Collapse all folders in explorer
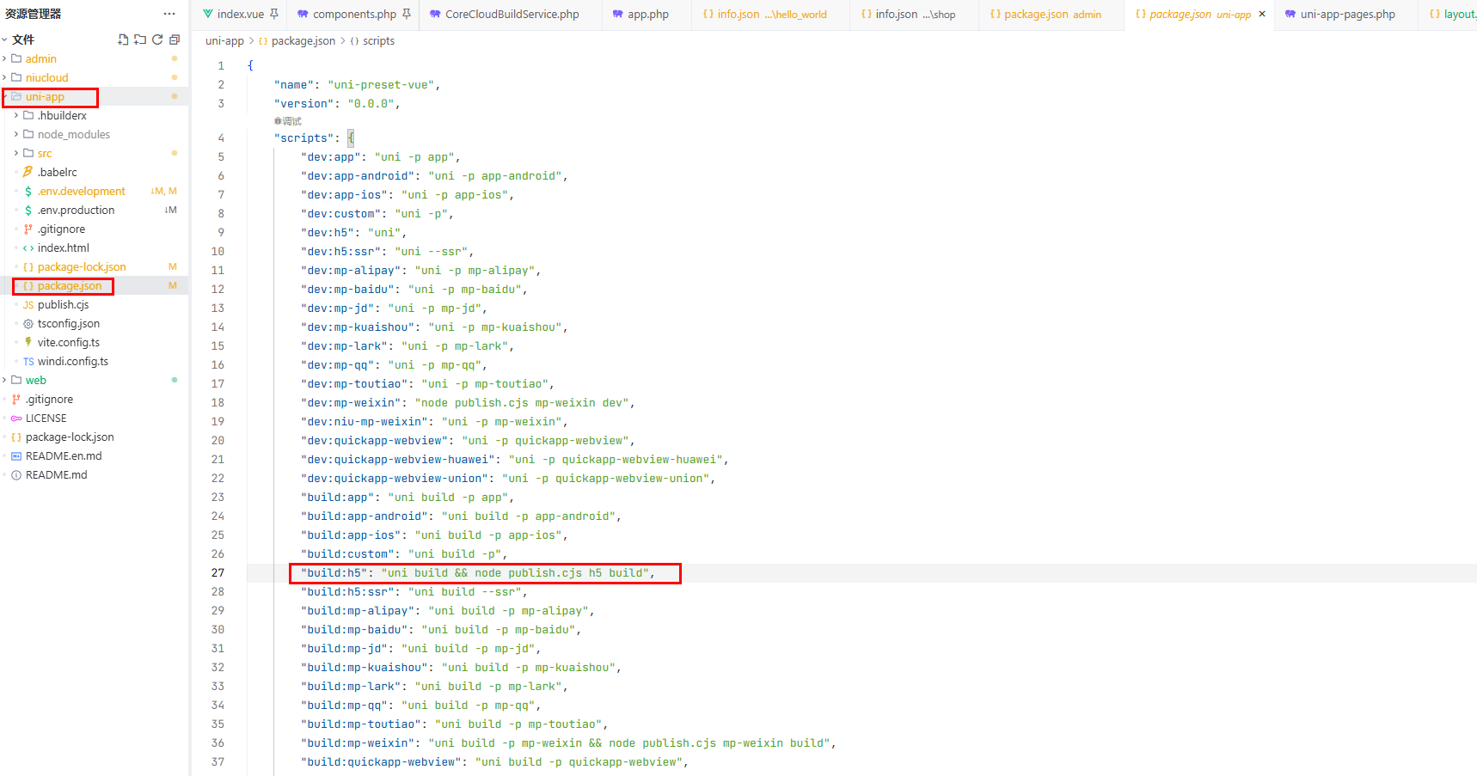 (x=175, y=40)
